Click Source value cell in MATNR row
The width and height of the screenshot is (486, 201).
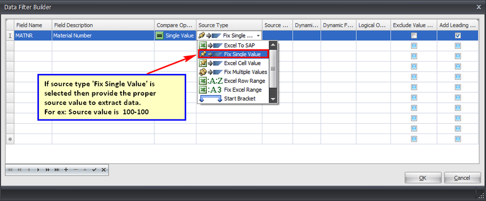tap(278, 36)
